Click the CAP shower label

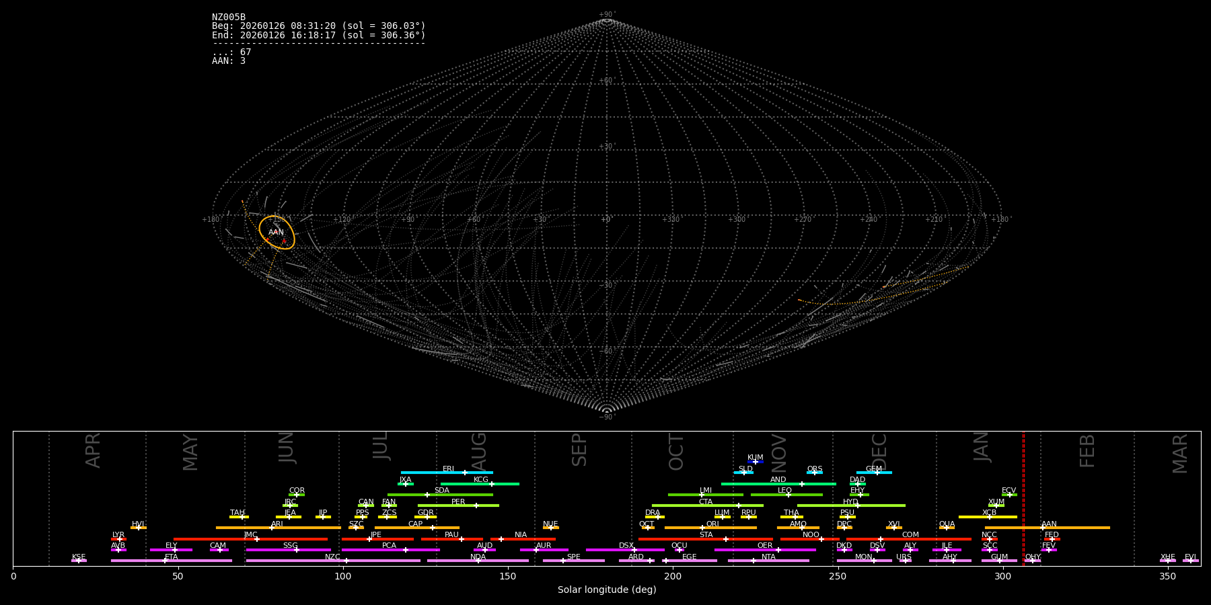(x=416, y=524)
